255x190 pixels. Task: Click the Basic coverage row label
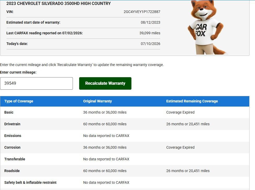coord(9,112)
